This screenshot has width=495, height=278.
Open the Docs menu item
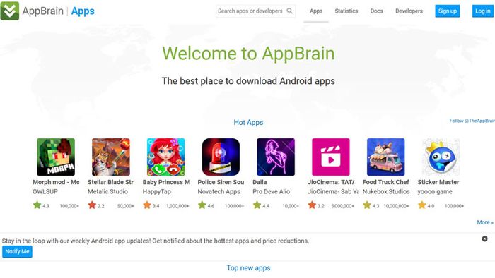[x=376, y=11]
